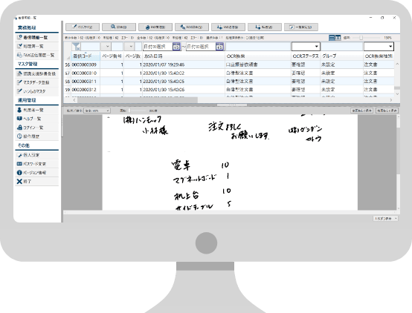Open the display mode dropdown at bottom right
Image resolution: width=412 pixels, height=313 pixels.
[385, 218]
